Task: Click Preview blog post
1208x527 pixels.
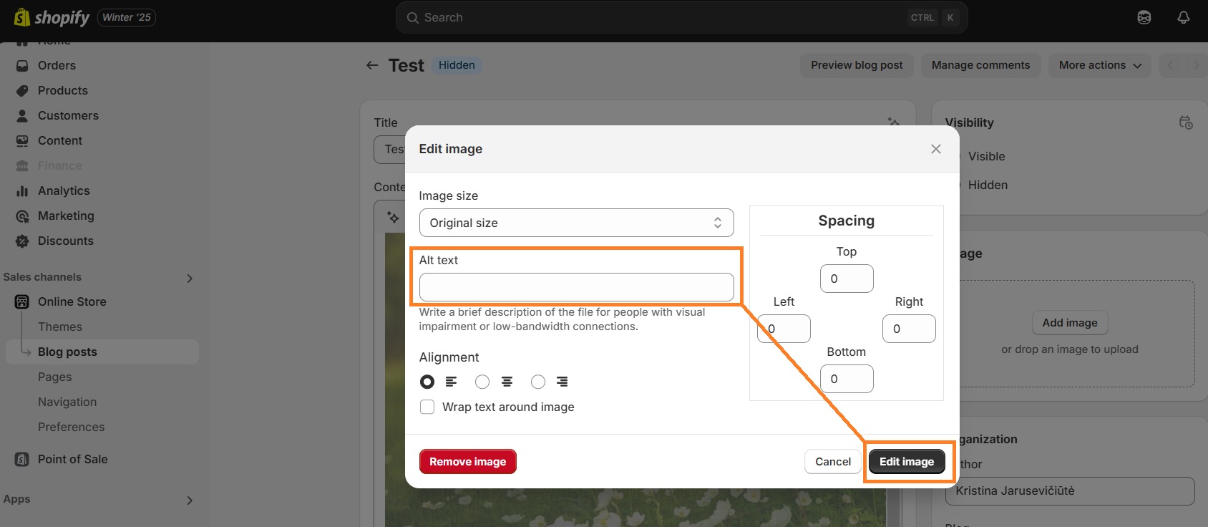Action: tap(857, 65)
